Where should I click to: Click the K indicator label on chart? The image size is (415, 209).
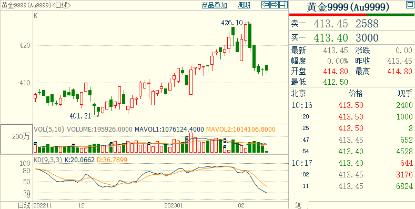[36, 16]
